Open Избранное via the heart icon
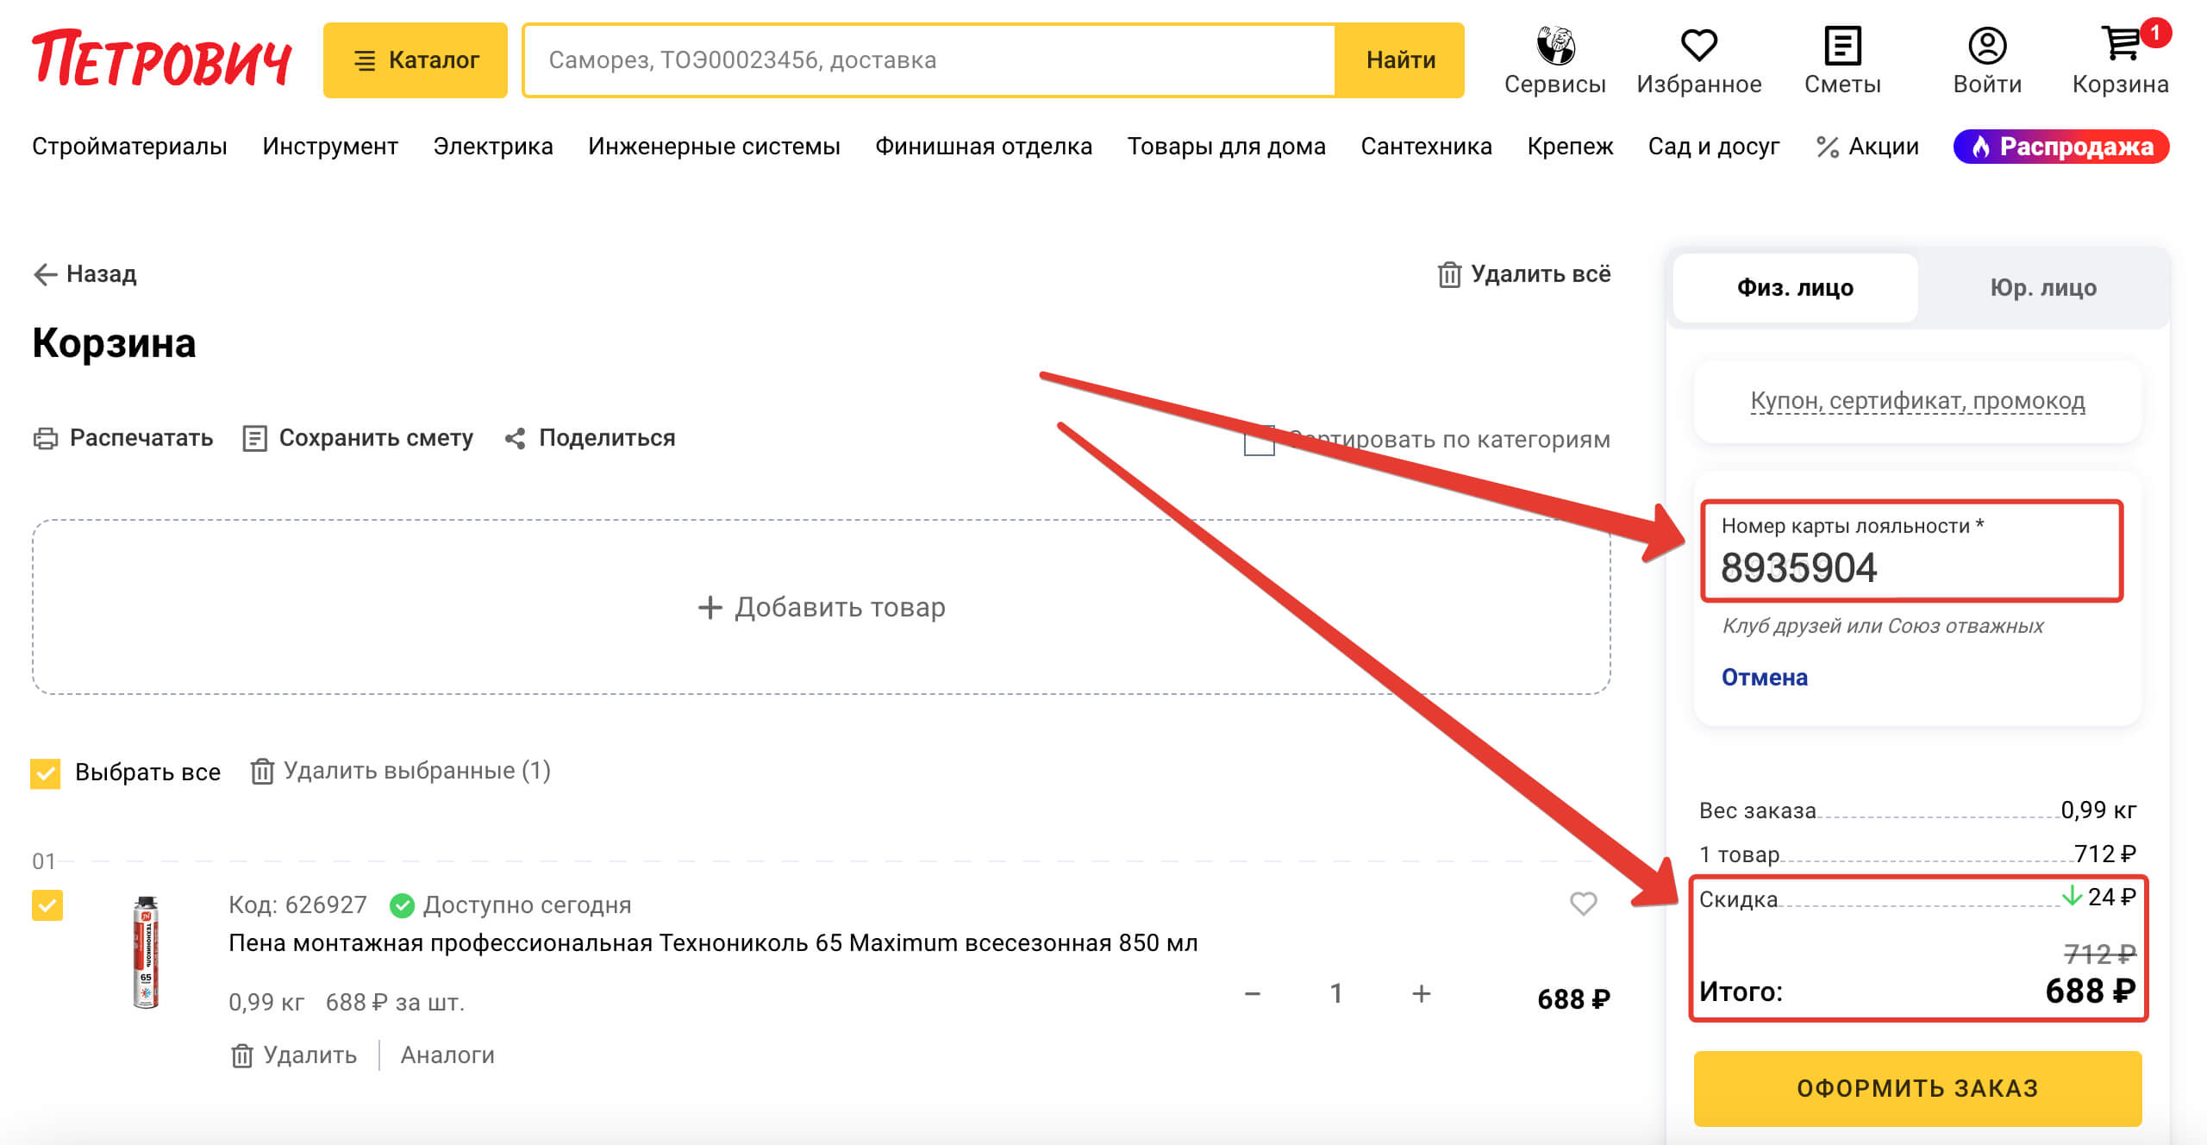 pos(1699,45)
